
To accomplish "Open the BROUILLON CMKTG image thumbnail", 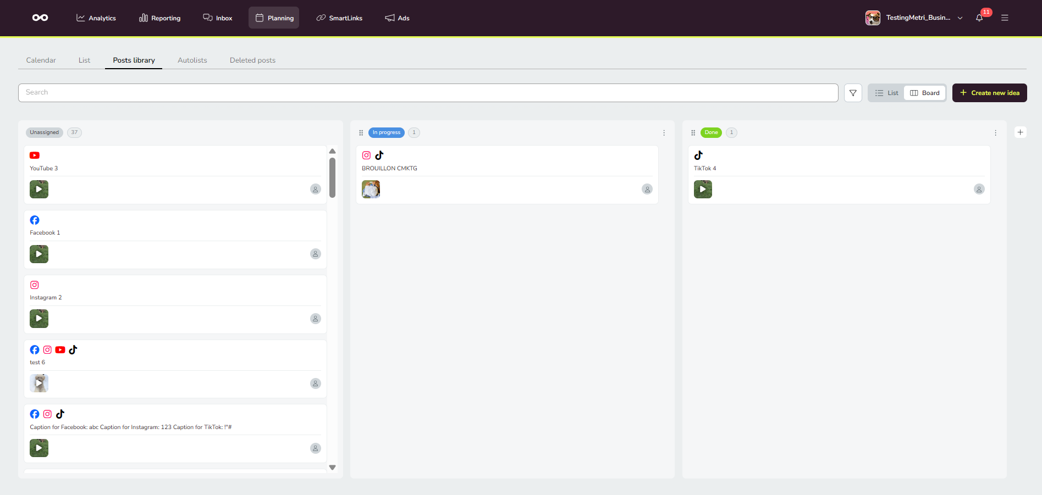I will [371, 189].
